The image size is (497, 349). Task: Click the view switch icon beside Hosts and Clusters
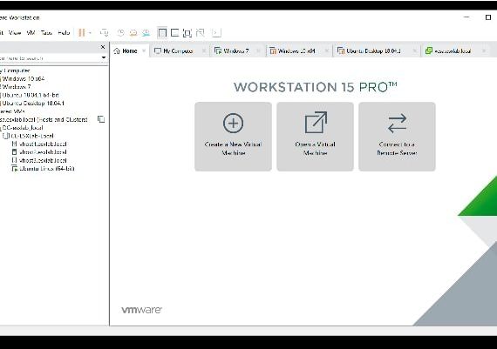click(x=101, y=119)
